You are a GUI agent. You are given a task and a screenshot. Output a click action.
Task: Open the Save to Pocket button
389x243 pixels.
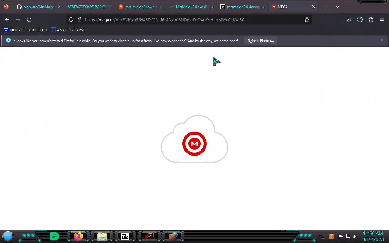pyautogui.click(x=349, y=19)
